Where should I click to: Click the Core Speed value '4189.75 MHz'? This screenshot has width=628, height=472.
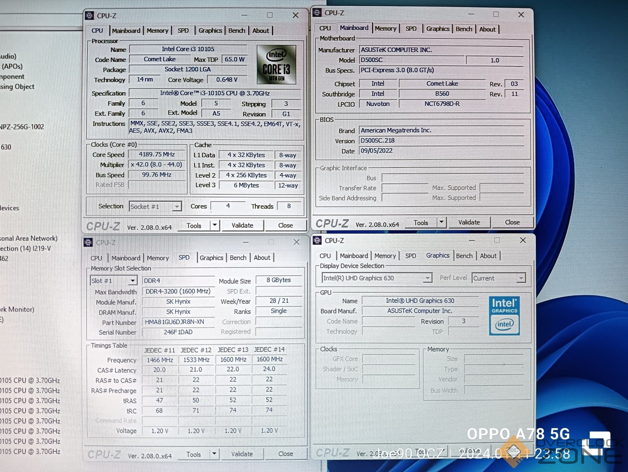(x=156, y=155)
